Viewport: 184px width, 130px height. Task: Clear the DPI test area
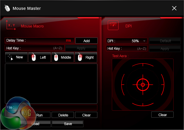162,115
